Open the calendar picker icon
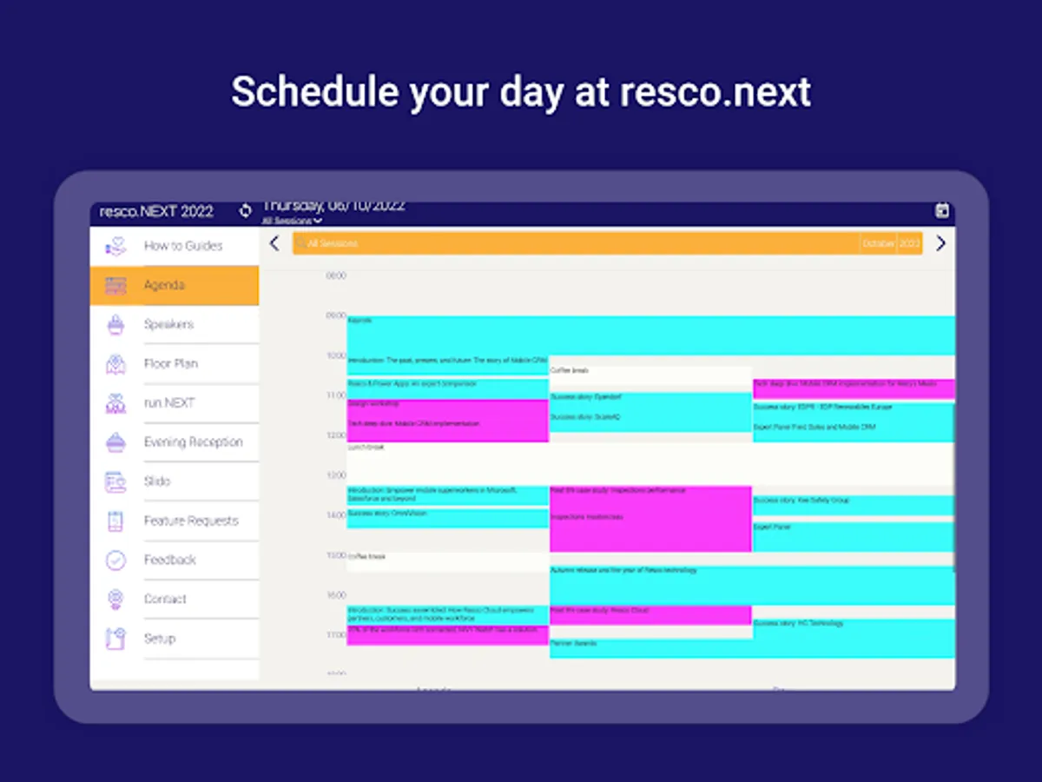This screenshot has height=782, width=1042. [x=942, y=211]
